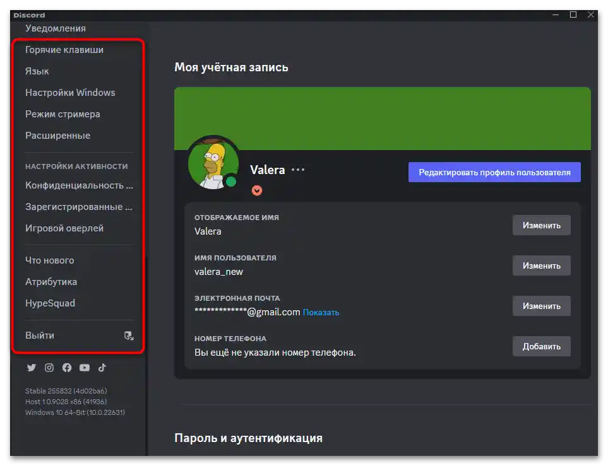
Task: Open the Игровой оверлей settings
Action: point(65,228)
